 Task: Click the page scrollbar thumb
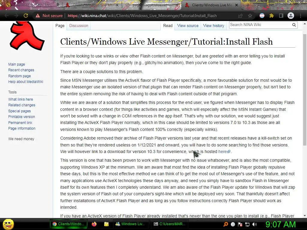point(305,90)
